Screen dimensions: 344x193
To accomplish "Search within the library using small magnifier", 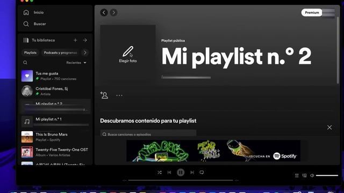I will (25, 63).
